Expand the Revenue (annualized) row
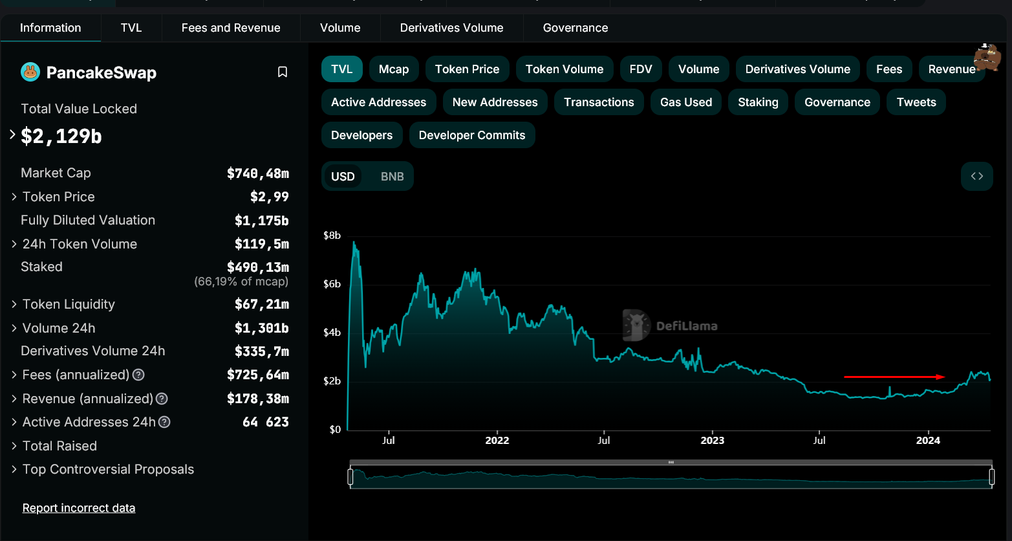 [x=14, y=399]
